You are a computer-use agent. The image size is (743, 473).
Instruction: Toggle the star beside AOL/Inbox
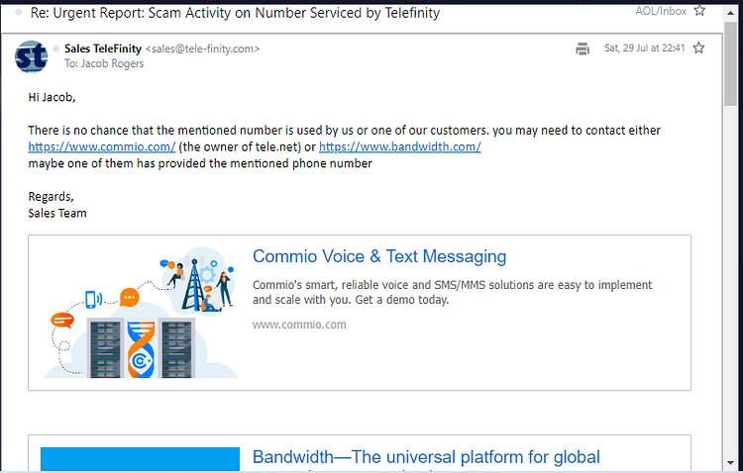point(699,11)
